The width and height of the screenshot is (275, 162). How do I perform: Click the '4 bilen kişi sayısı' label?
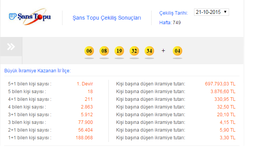pyautogui.click(x=27, y=107)
